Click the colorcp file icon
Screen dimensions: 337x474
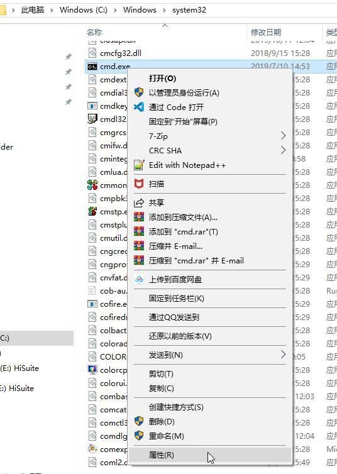coord(92,370)
